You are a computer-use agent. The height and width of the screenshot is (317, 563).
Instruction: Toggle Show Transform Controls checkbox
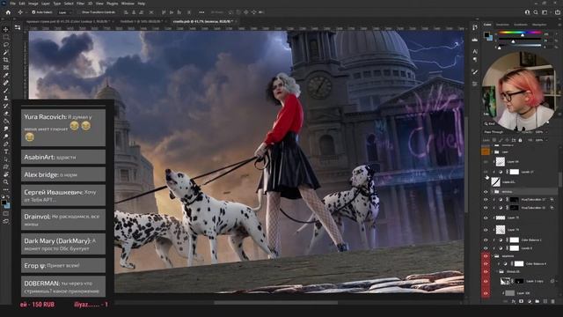(80, 12)
